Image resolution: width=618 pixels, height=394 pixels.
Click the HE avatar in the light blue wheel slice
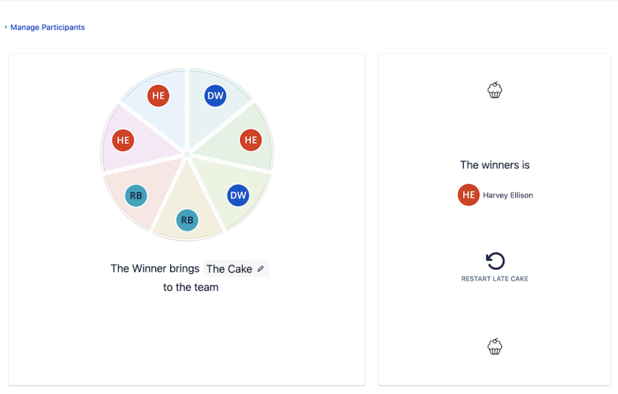coord(158,95)
